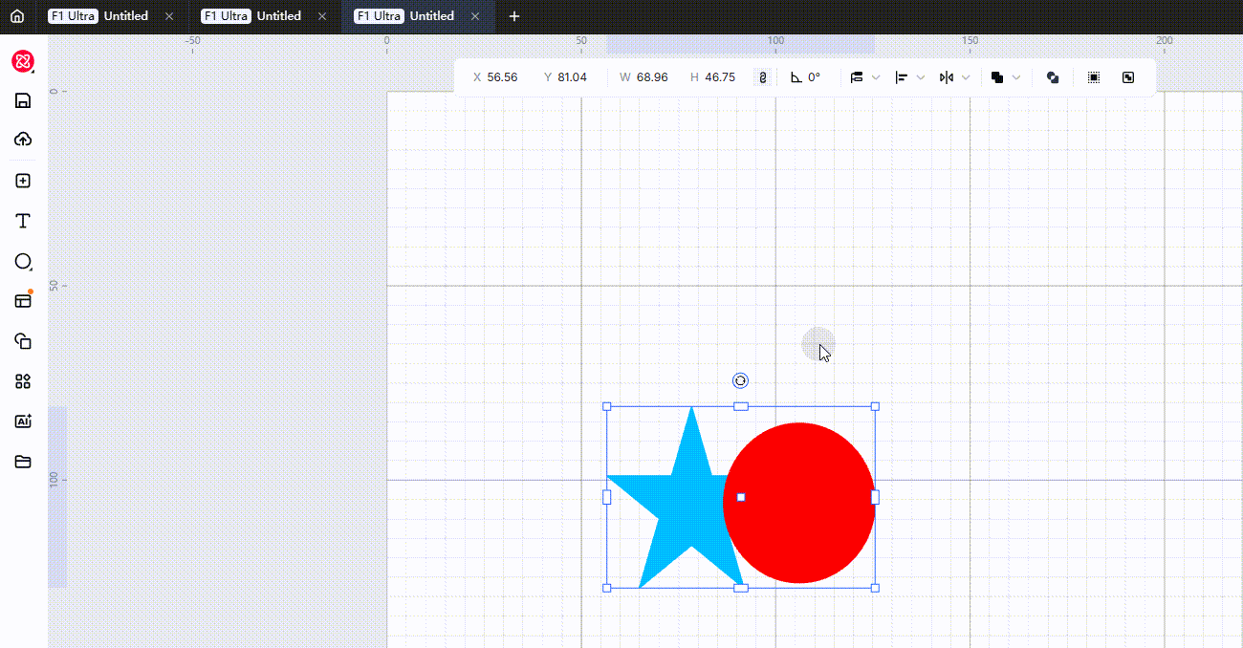Click the cloud upload icon
Screen dimensions: 1243x648
click(x=23, y=140)
